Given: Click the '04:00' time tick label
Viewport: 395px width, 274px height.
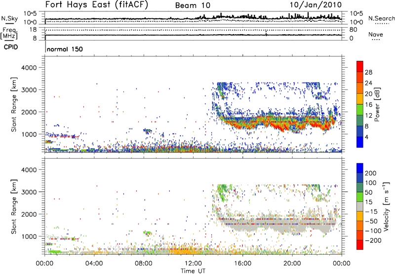Looking at the screenshot, I should [x=94, y=264].
